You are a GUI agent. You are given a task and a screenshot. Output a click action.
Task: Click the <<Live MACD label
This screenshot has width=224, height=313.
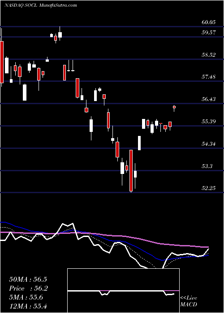pos(189,301)
